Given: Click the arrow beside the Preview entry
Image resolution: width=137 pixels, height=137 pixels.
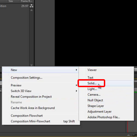Looking at the screenshot, I should click(76, 85).
